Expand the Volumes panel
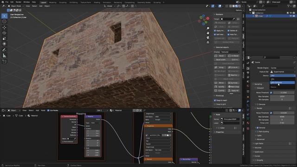The width and height of the screenshot is (297, 167). pyautogui.click(x=258, y=148)
